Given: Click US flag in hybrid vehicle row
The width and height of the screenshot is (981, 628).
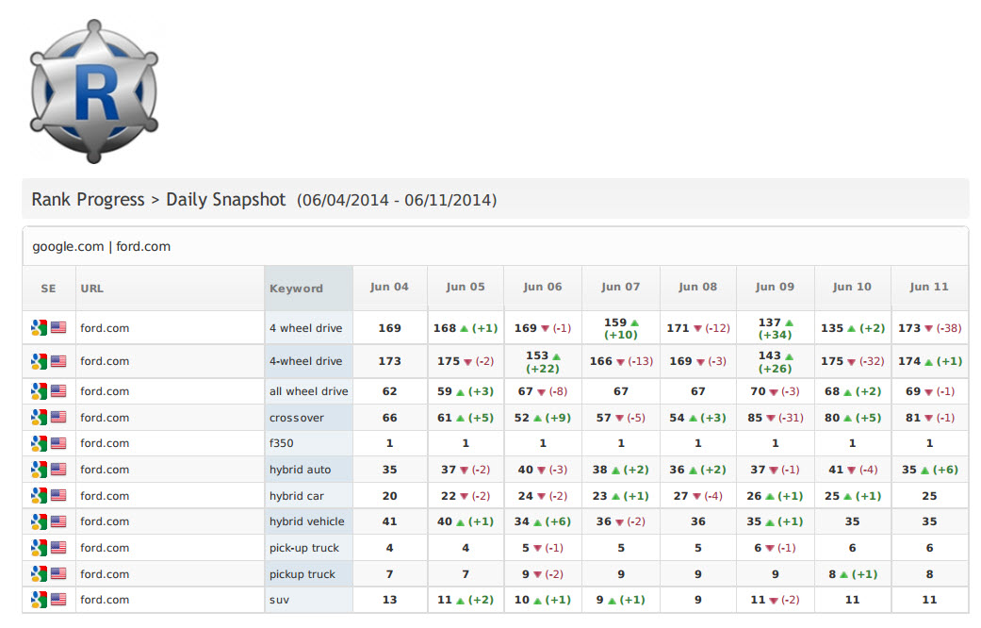Looking at the screenshot, I should tap(58, 521).
